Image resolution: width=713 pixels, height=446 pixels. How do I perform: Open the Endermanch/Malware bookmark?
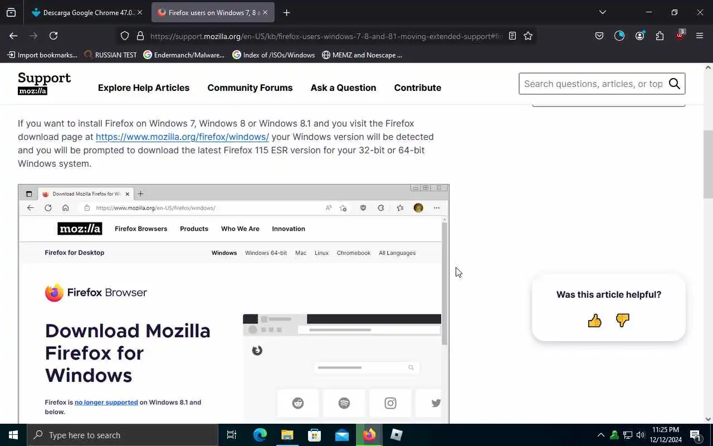(184, 55)
